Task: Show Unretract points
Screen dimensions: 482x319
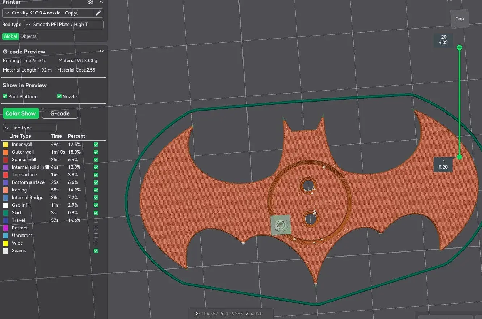Action: [x=96, y=236]
